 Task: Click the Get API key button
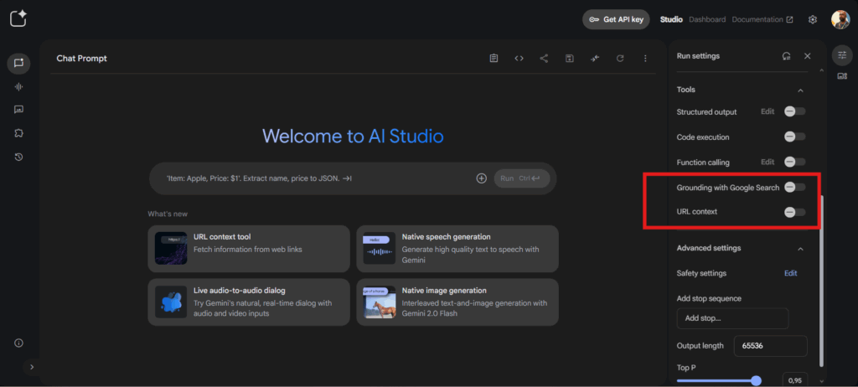coord(616,19)
